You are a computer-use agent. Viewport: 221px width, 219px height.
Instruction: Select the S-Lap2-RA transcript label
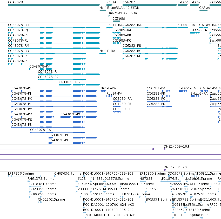(198, 30)
